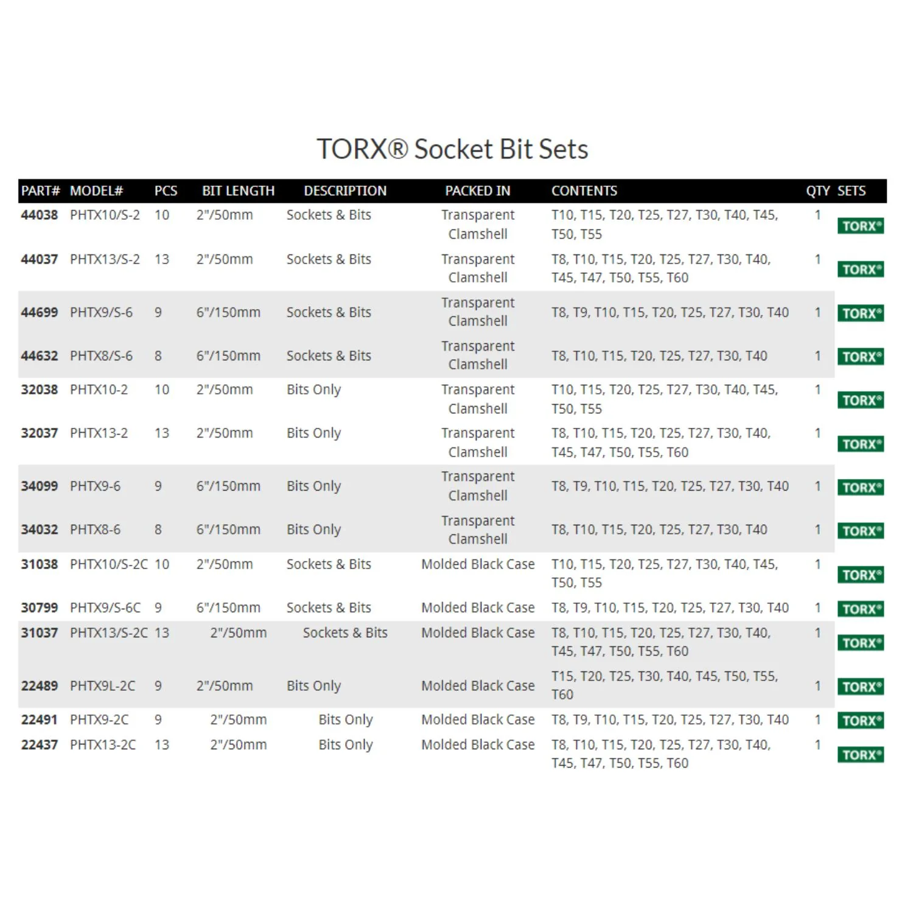The height and width of the screenshot is (913, 913).
Task: Select the TORX logo beside part 44699
Action: [x=860, y=313]
